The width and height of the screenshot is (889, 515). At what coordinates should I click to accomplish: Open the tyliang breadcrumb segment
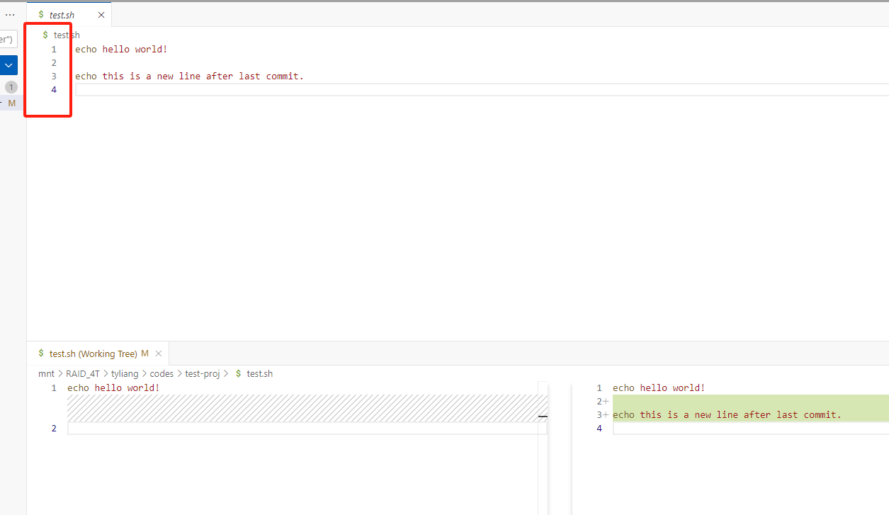click(125, 373)
